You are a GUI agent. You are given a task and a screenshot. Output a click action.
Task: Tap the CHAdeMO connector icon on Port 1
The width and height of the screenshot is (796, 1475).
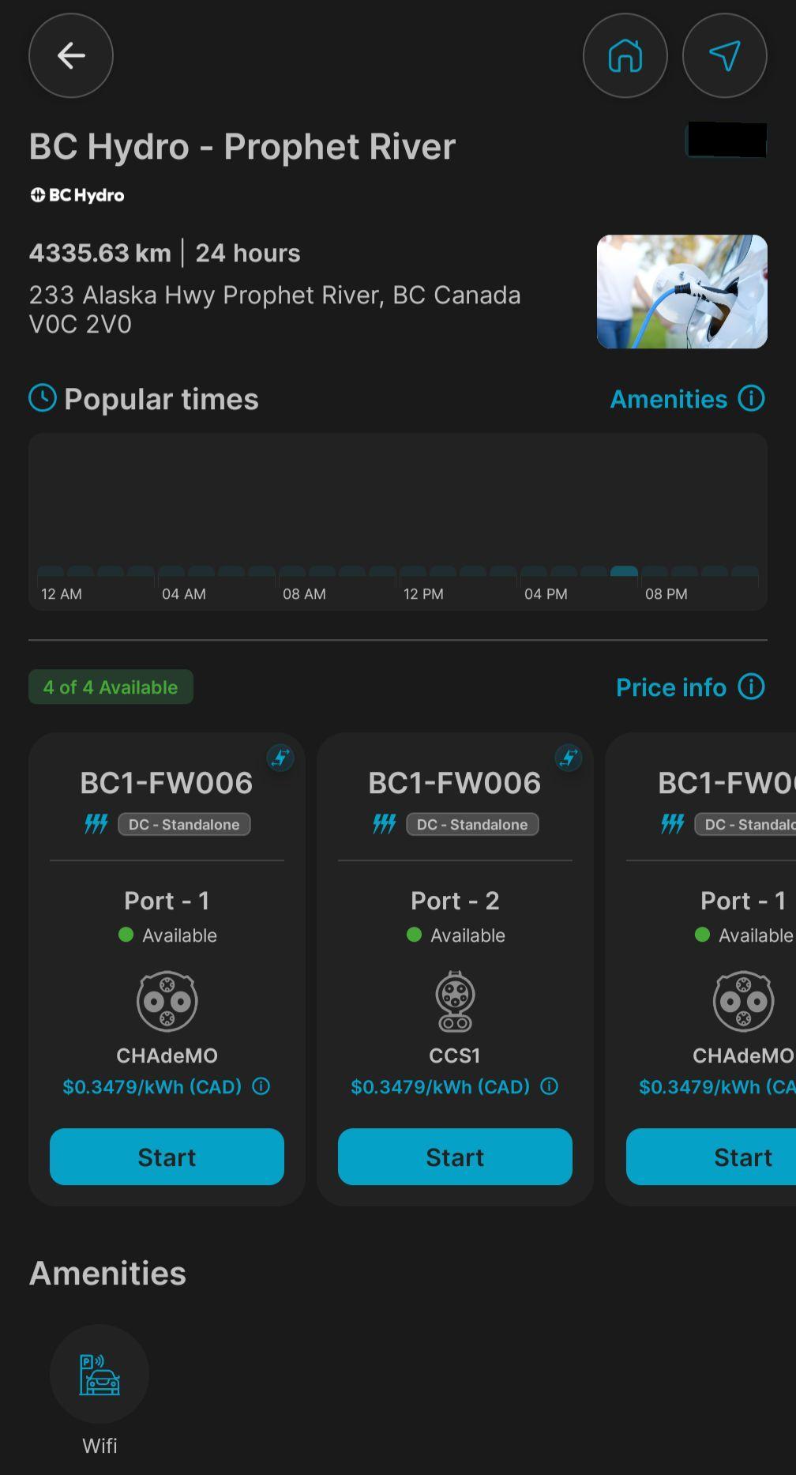pos(167,1001)
